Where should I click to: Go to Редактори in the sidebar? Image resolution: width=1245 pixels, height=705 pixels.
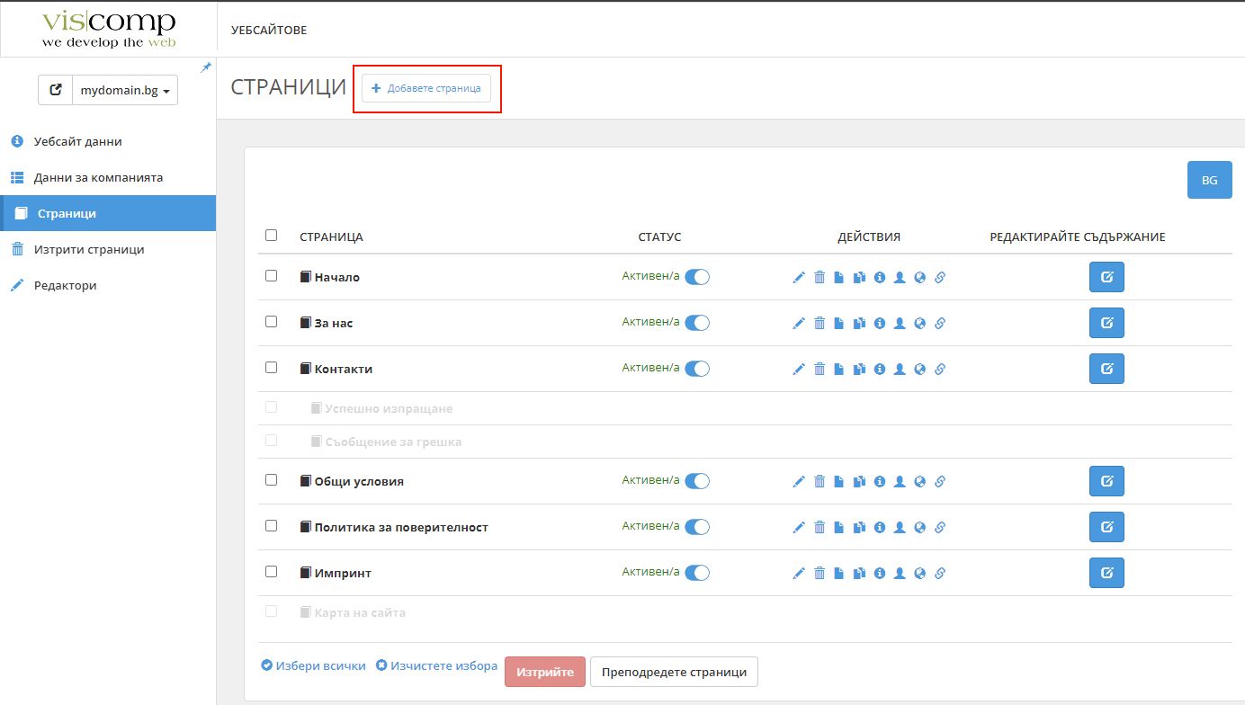click(65, 285)
